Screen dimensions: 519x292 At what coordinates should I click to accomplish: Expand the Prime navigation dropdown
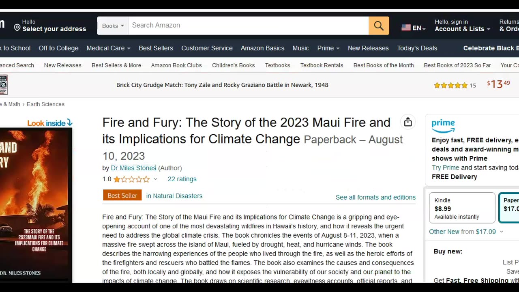pos(328,48)
